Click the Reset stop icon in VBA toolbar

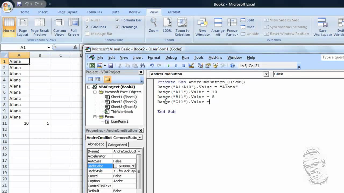pos(184,66)
